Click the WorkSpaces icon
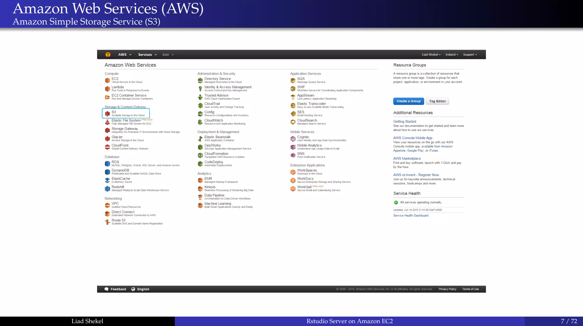This screenshot has height=326, width=583. coord(293,172)
